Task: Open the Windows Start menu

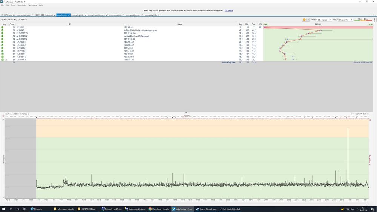Action: click(x=3, y=209)
